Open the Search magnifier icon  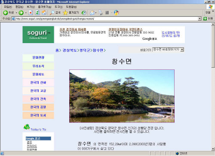[52, 12]
